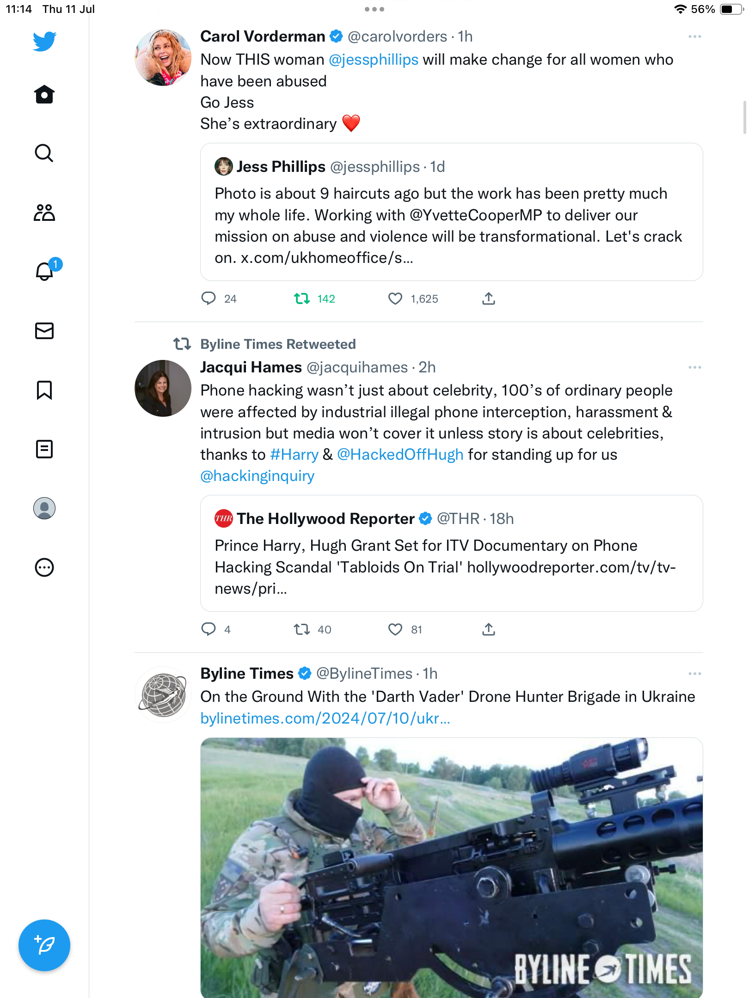Screen dimensions: 749x998
Task: Open the bylinetimes.com article link
Action: click(x=325, y=718)
